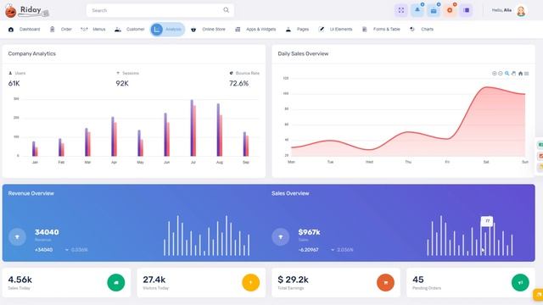Click the Daily Sales Overview heading
543x305 pixels.
303,53
